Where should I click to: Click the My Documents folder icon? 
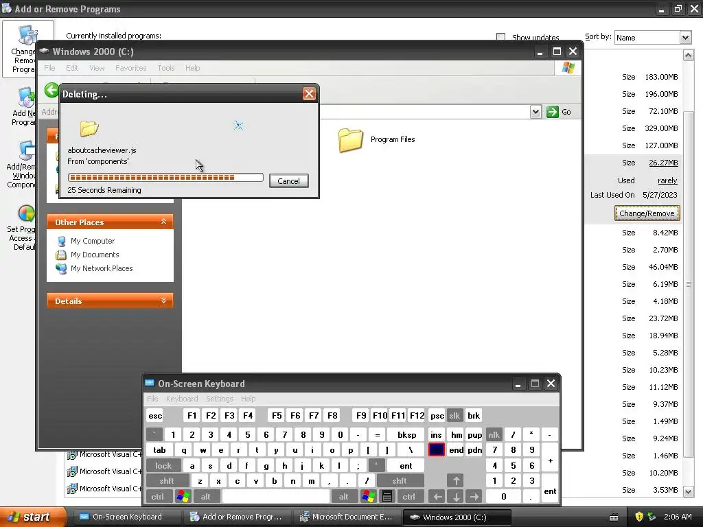click(x=61, y=255)
